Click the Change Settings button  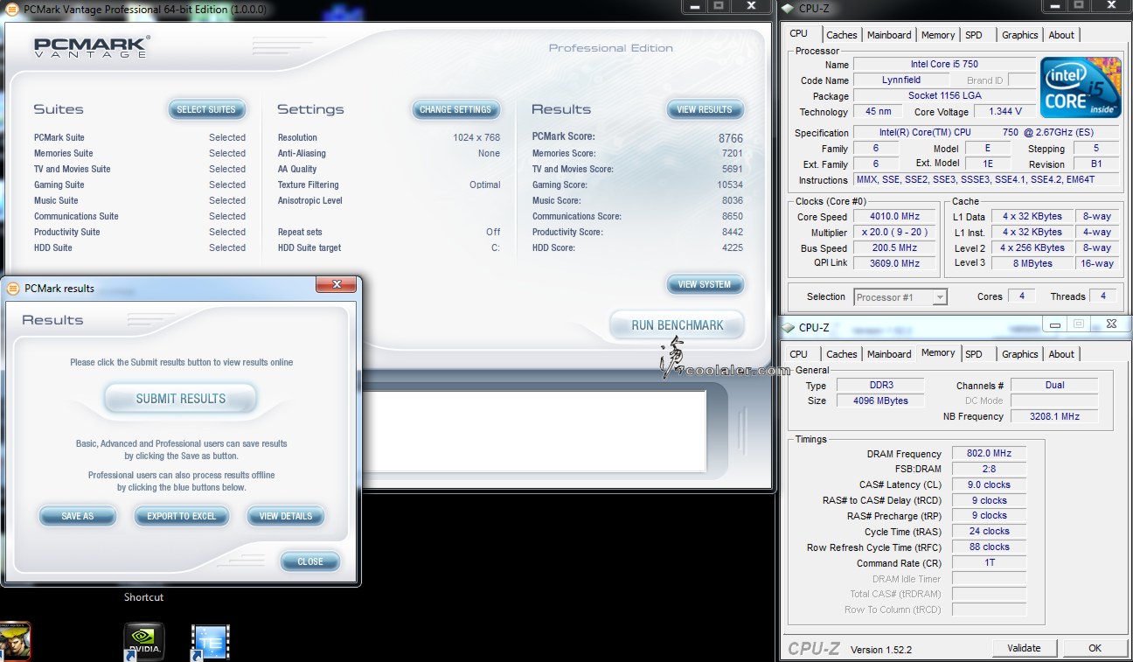click(x=455, y=109)
